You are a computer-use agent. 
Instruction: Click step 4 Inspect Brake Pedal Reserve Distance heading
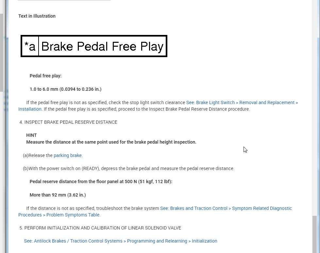point(68,122)
